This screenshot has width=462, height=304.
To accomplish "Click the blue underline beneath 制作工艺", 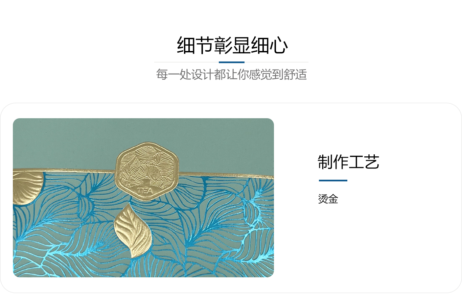I will (x=333, y=180).
